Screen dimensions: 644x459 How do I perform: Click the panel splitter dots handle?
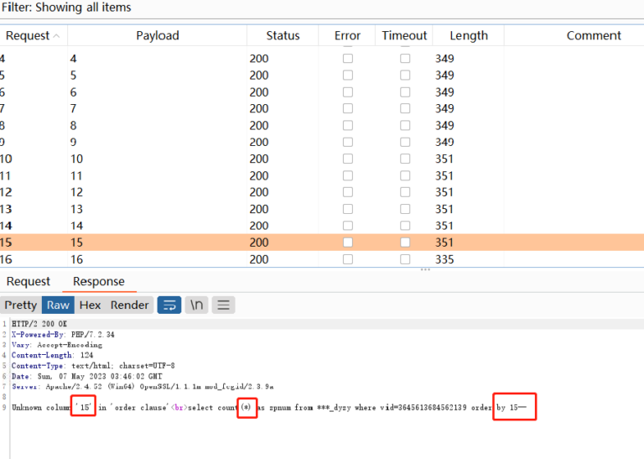pos(425,269)
